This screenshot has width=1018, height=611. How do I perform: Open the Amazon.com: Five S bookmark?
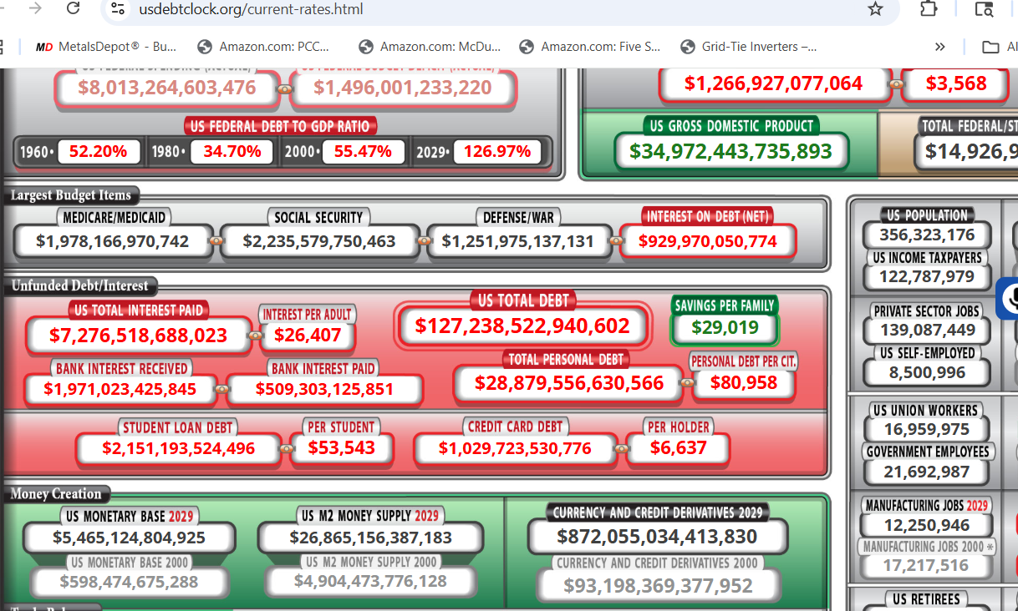coord(590,47)
